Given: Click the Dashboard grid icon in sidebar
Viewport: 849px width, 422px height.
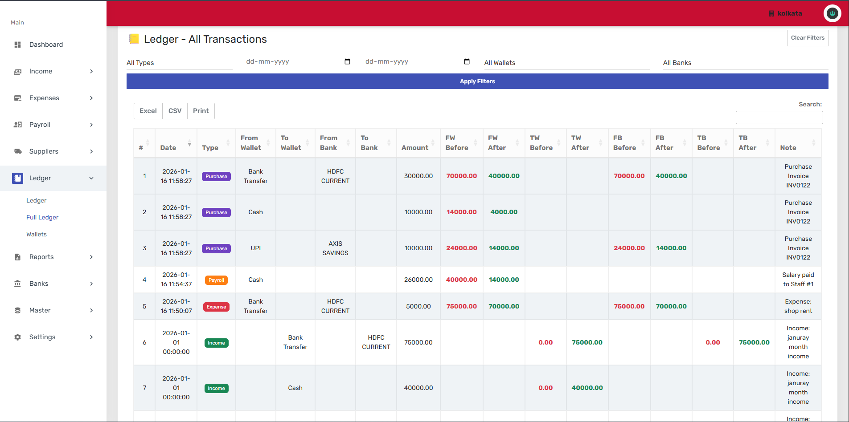Looking at the screenshot, I should pyautogui.click(x=18, y=45).
